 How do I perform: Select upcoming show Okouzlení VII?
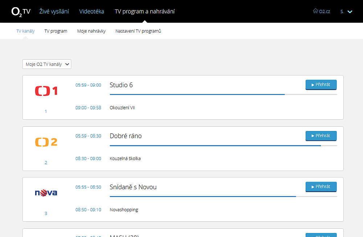pyautogui.click(x=122, y=108)
